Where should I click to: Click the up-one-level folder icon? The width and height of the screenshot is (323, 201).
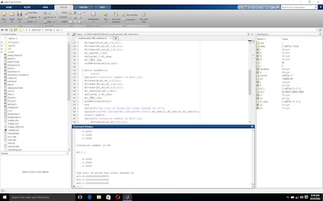(x=11, y=30)
